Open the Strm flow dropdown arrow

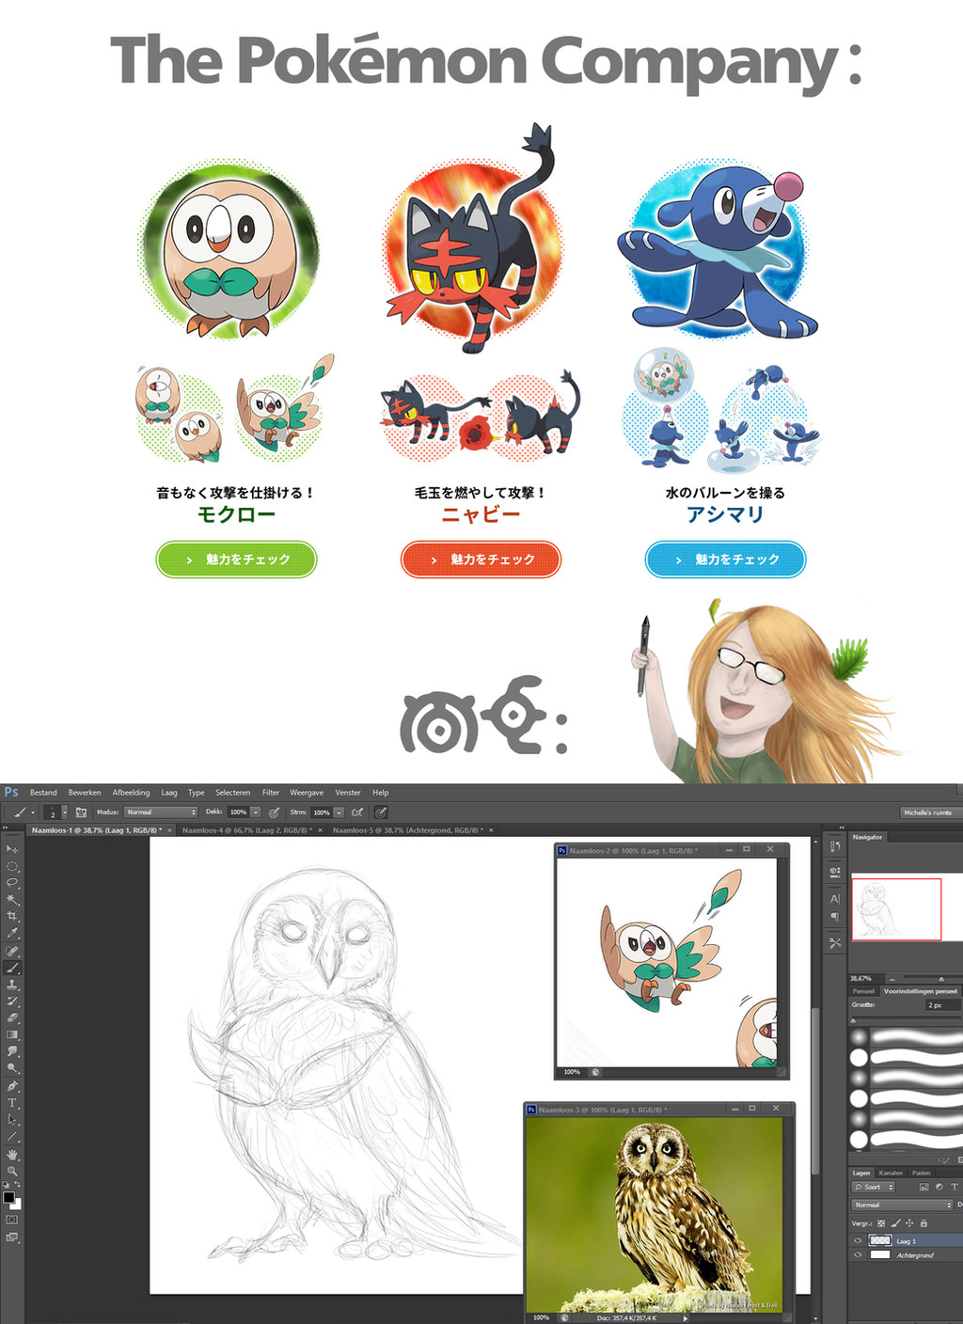pos(339,812)
